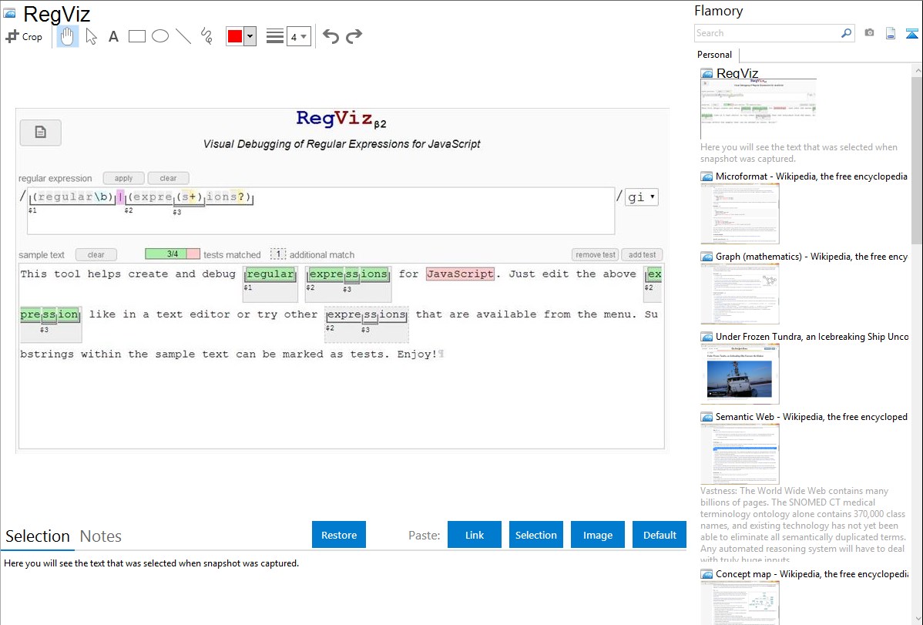Viewport: 923px width, 625px height.
Task: Click the search magnifier icon
Action: tap(847, 33)
